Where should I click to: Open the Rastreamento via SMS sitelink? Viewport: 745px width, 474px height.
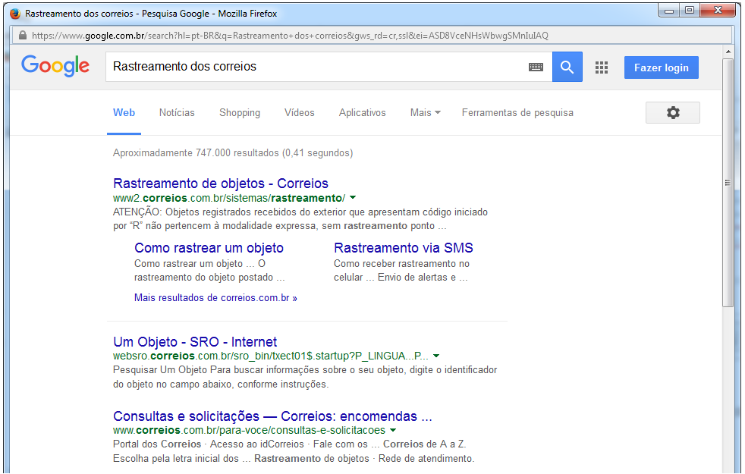point(404,248)
